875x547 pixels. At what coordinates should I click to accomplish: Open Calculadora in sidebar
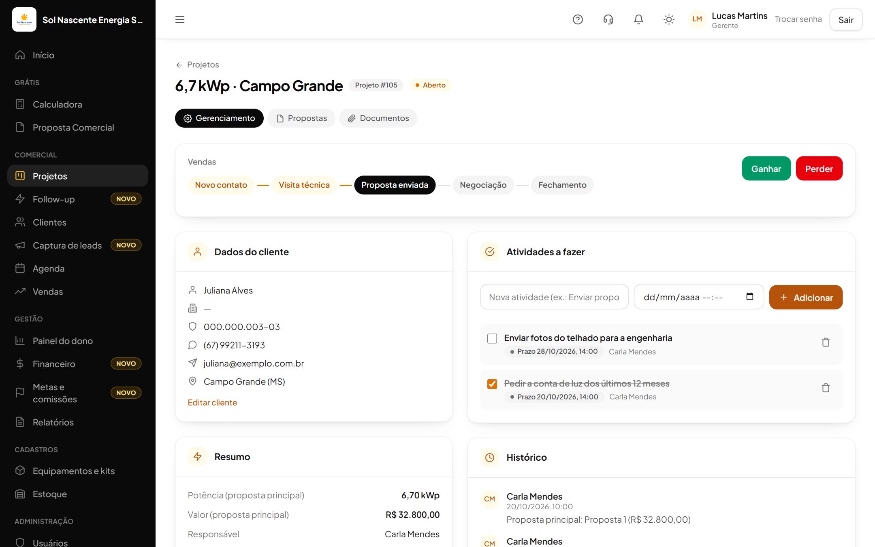(78, 105)
